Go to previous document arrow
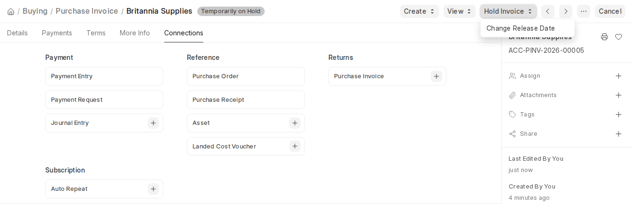 548,11
